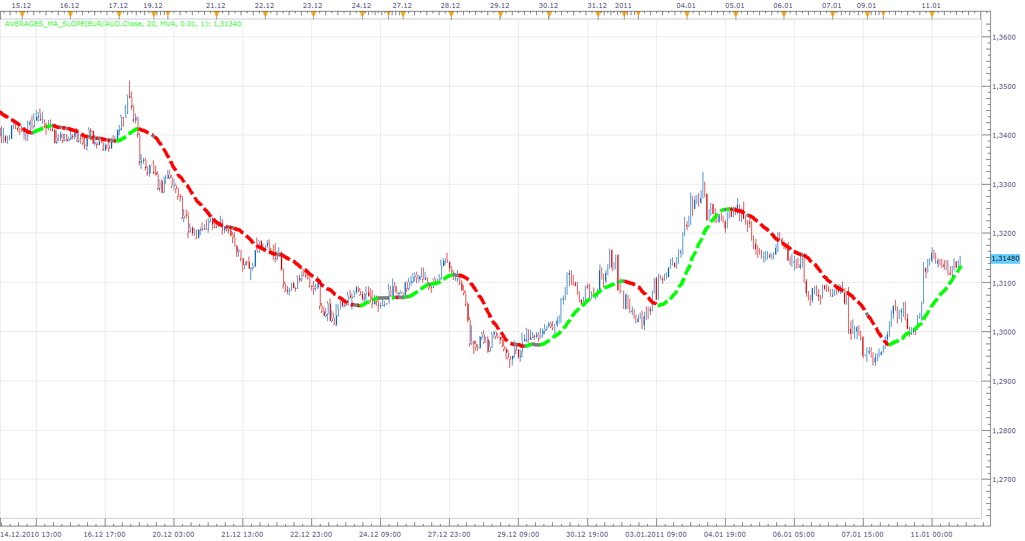
Task: Click the orange day marker under 28.12
Action: pyautogui.click(x=451, y=15)
